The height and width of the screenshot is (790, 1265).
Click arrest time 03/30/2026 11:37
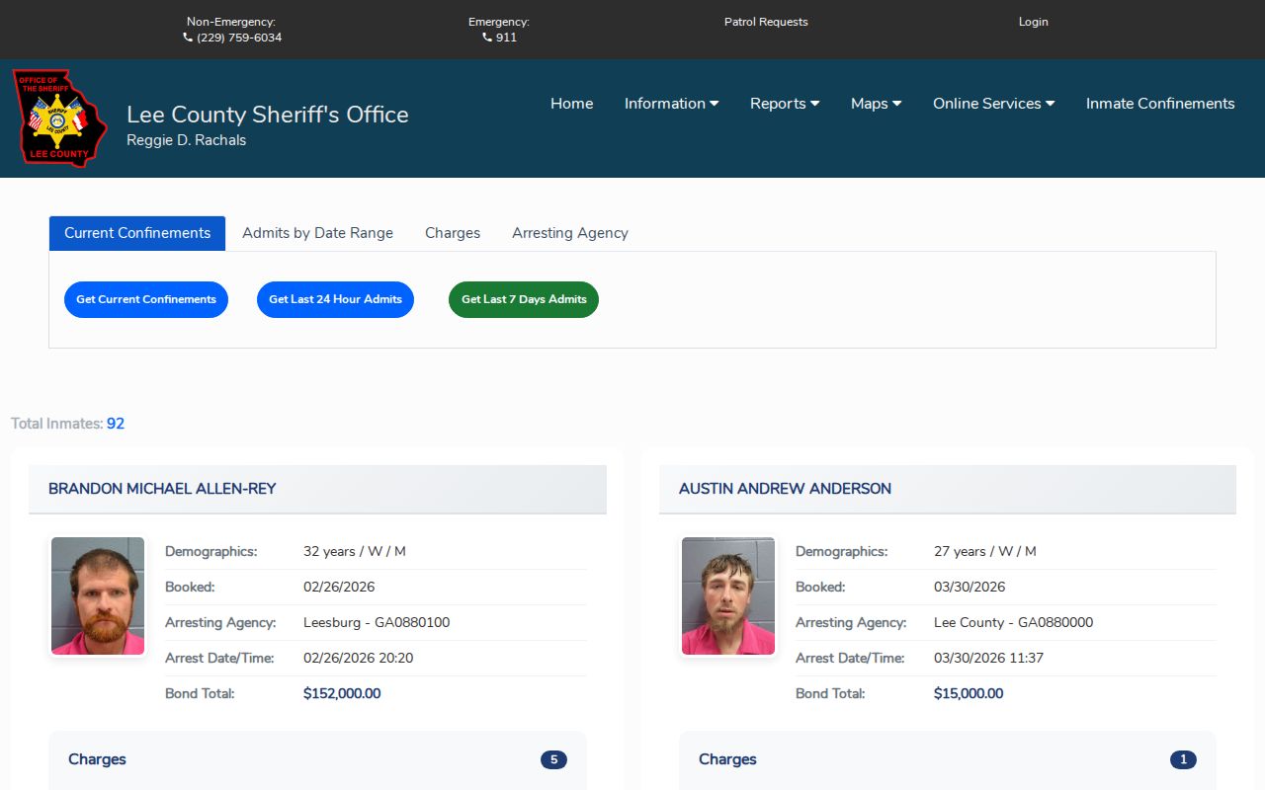tap(988, 658)
